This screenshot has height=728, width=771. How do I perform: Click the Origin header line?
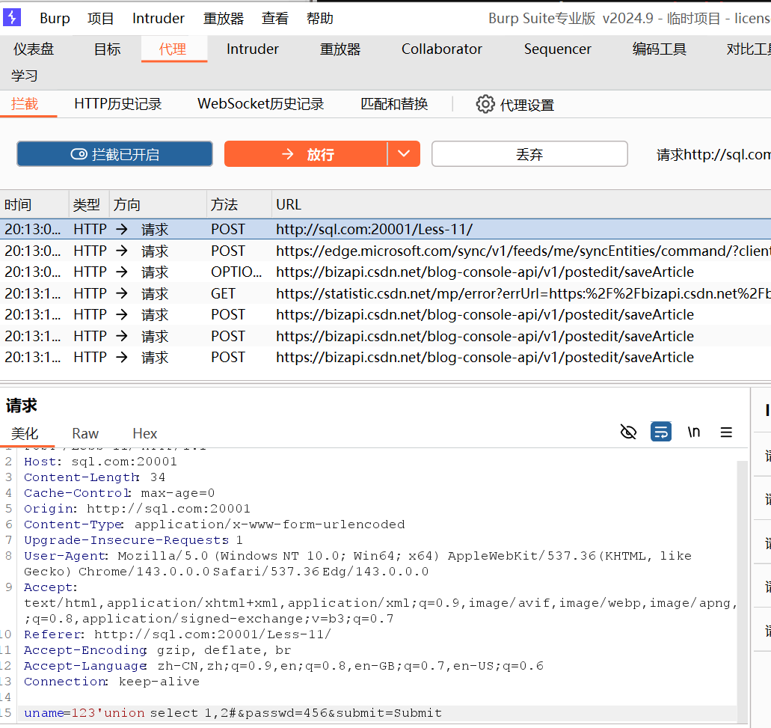pyautogui.click(x=137, y=509)
